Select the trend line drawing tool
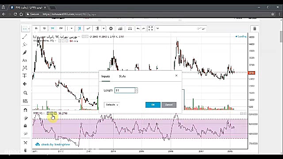Screen dimensions: 283x159 tap(25, 37)
